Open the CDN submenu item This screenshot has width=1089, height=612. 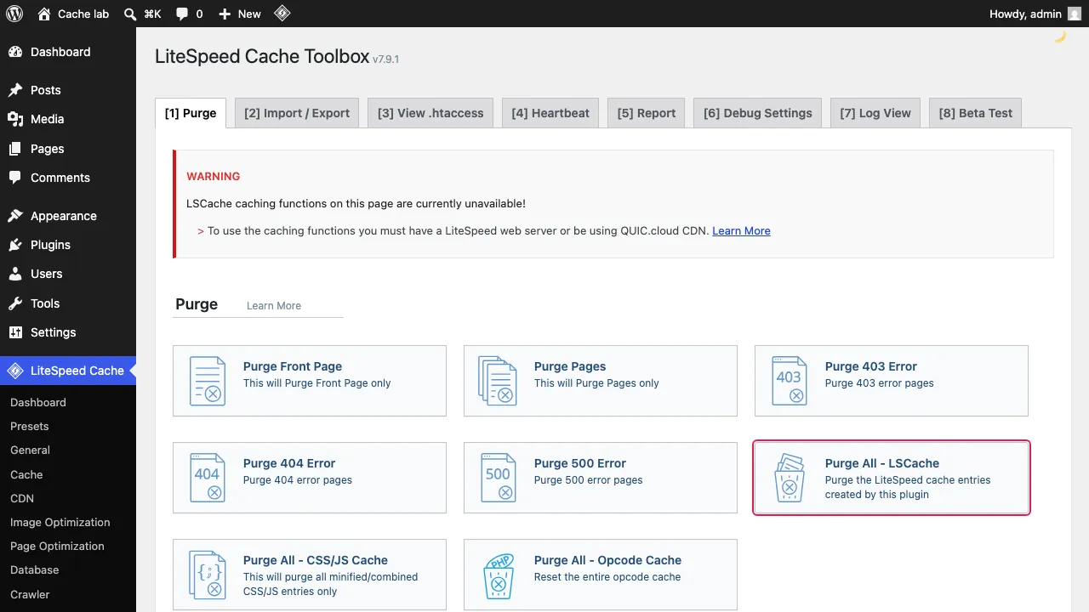coord(22,499)
